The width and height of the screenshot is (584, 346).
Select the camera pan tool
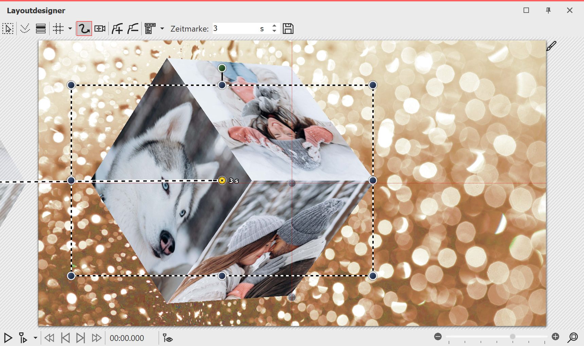[100, 29]
